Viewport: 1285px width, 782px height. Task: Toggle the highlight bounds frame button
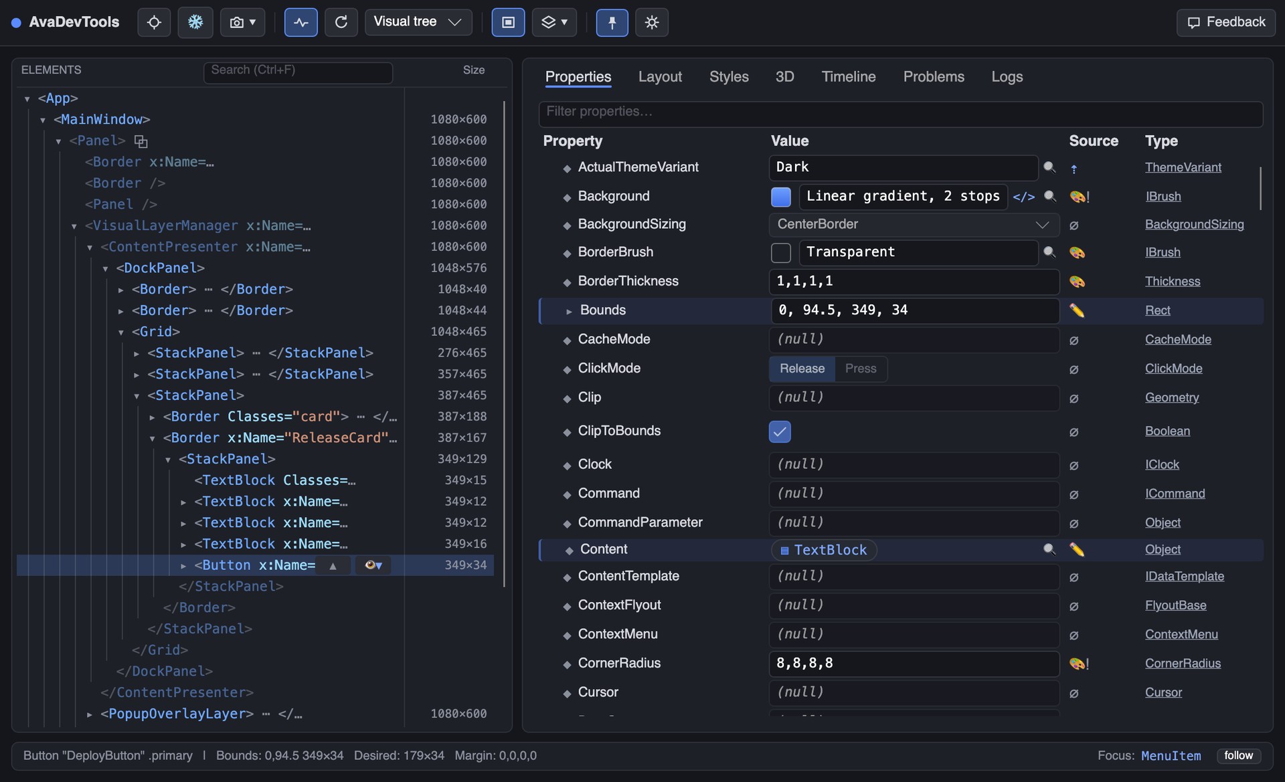point(509,22)
